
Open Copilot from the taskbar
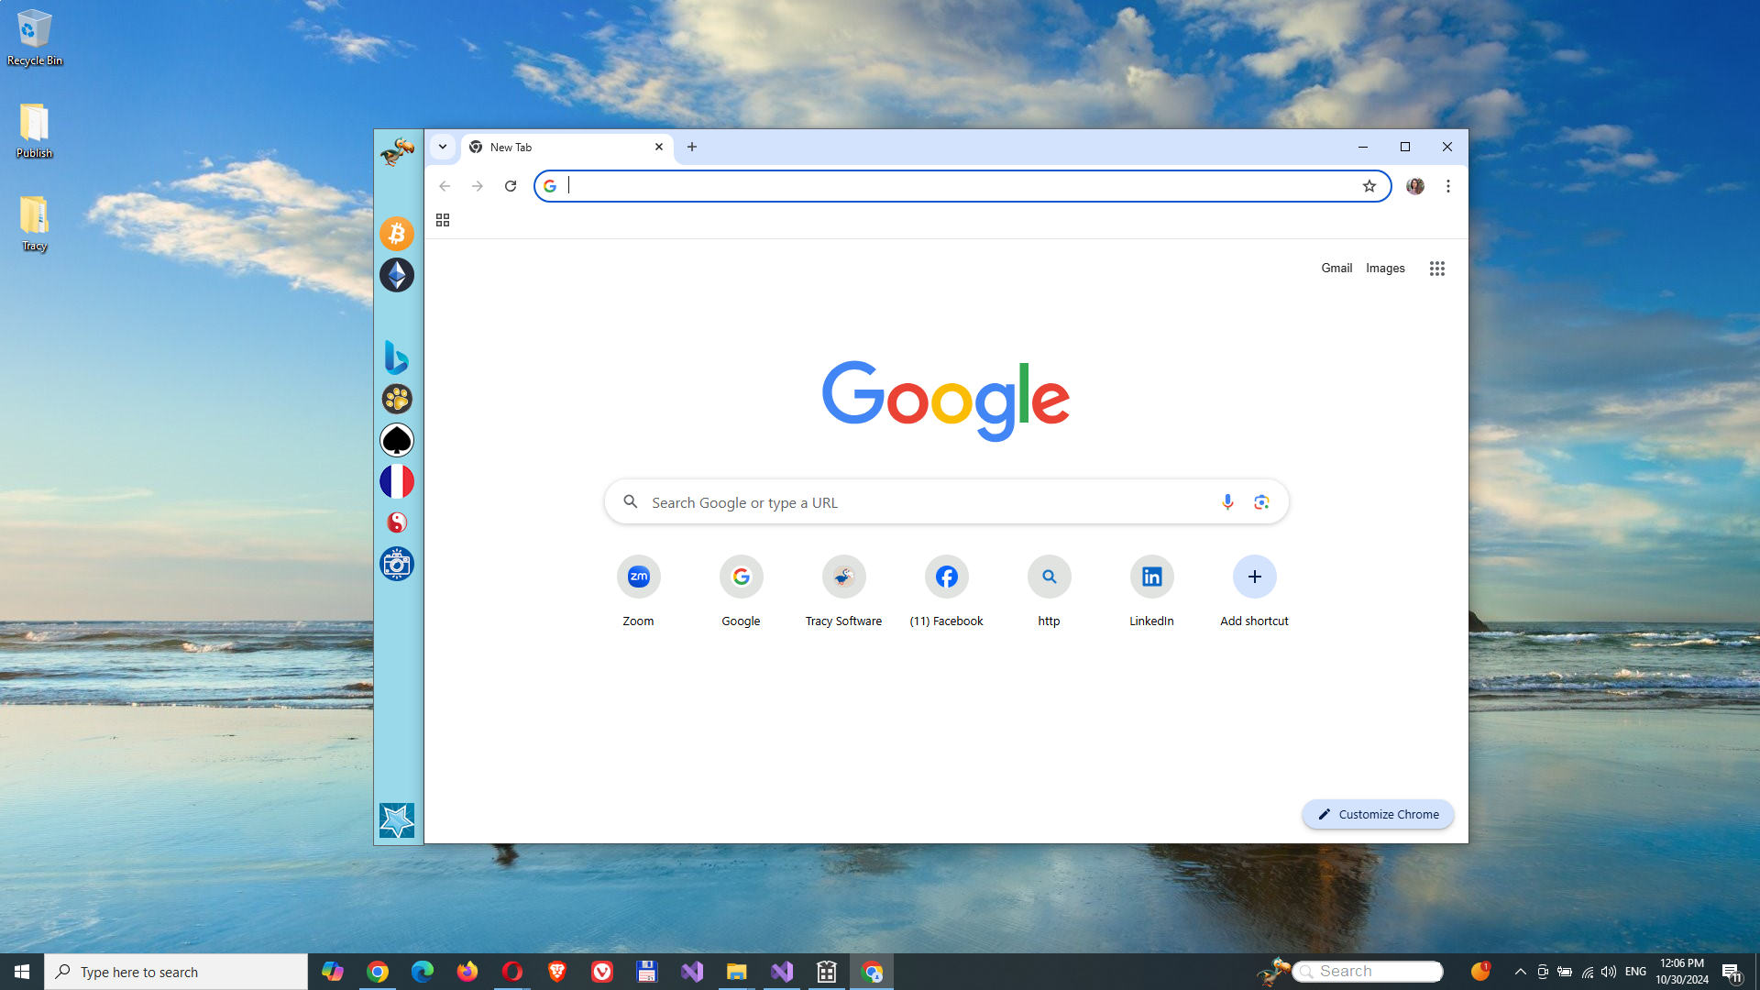click(333, 972)
